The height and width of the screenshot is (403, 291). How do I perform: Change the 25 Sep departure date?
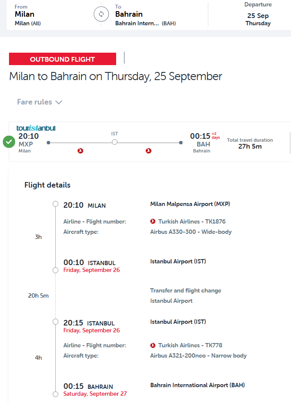(258, 15)
